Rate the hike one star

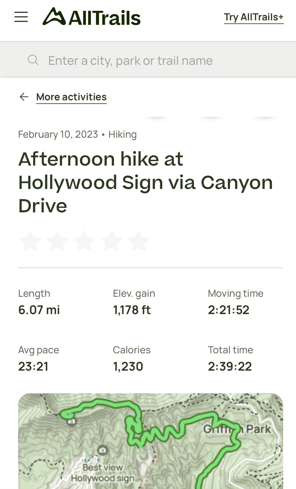coord(30,241)
